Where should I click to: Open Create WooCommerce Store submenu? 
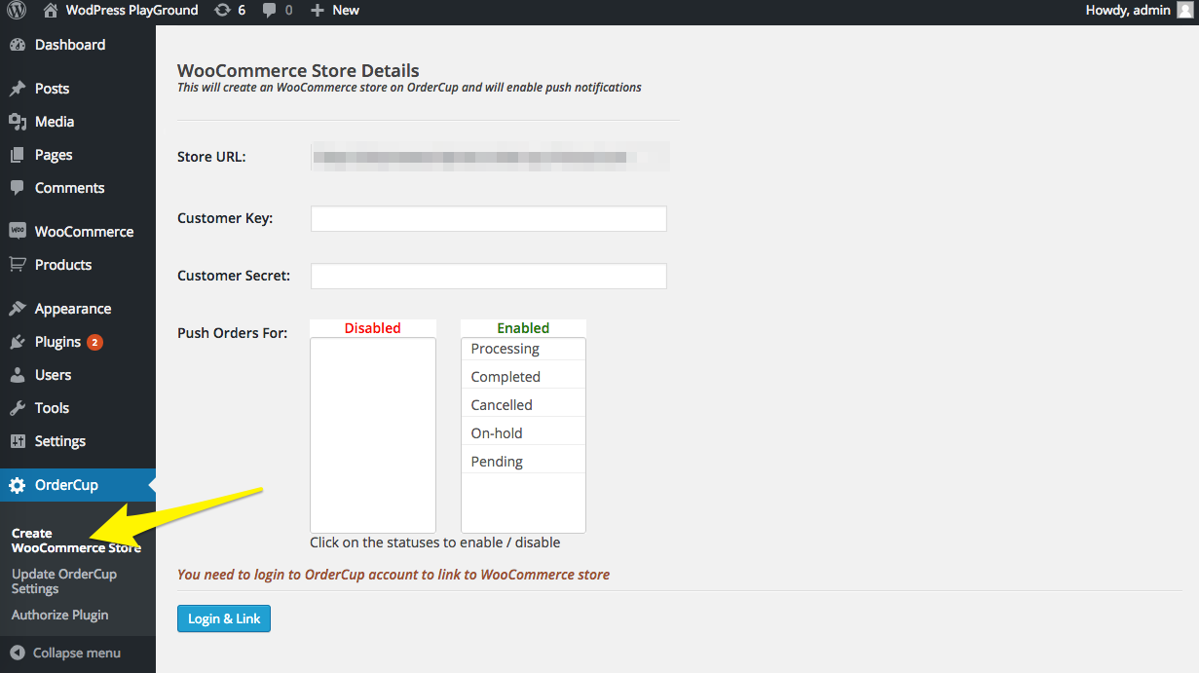tap(76, 541)
